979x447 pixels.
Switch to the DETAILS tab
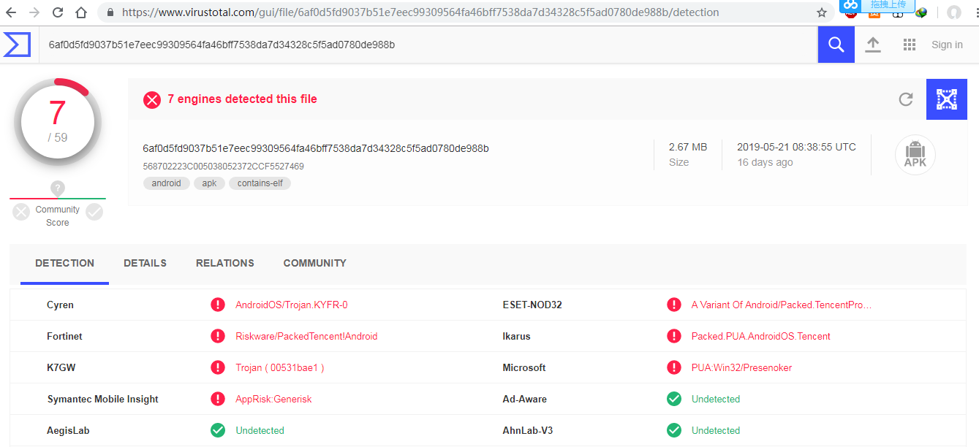145,264
